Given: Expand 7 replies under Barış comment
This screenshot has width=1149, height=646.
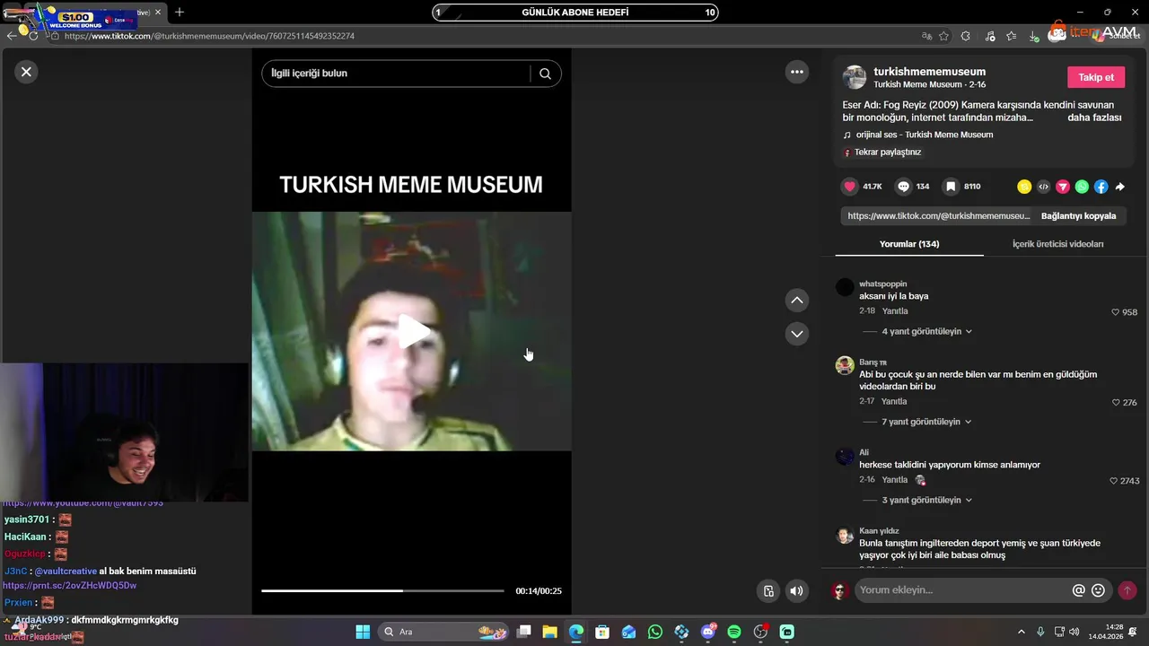Looking at the screenshot, I should [926, 422].
